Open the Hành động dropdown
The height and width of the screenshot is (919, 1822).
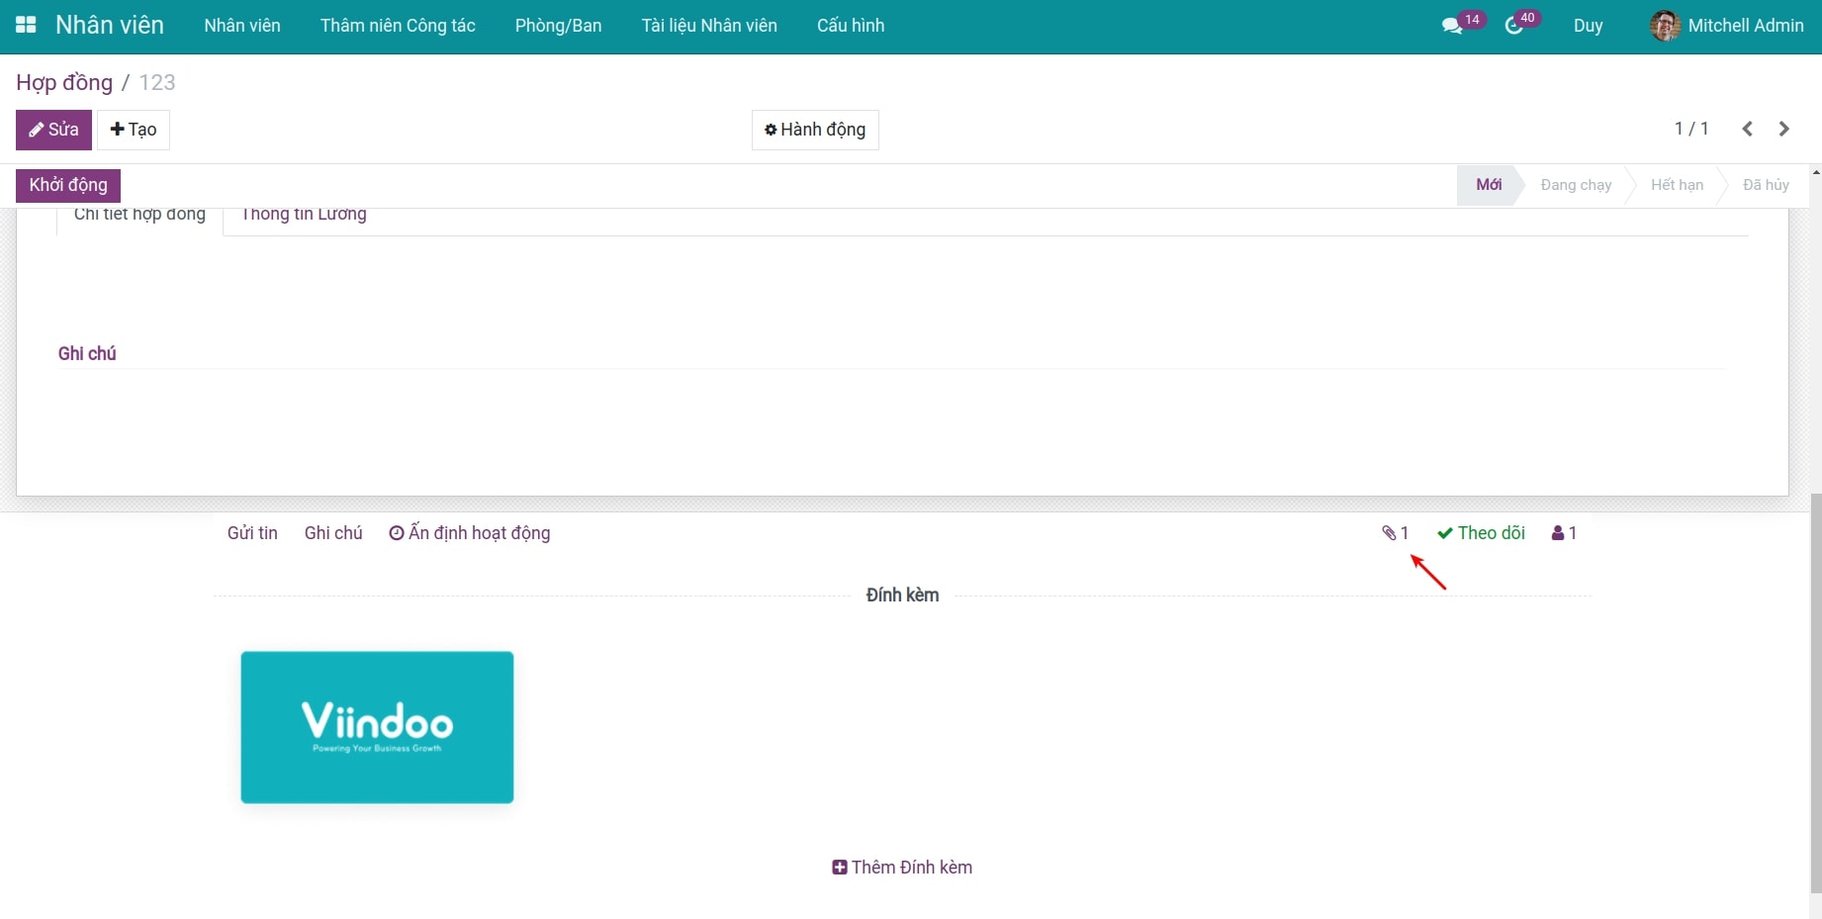pos(815,130)
